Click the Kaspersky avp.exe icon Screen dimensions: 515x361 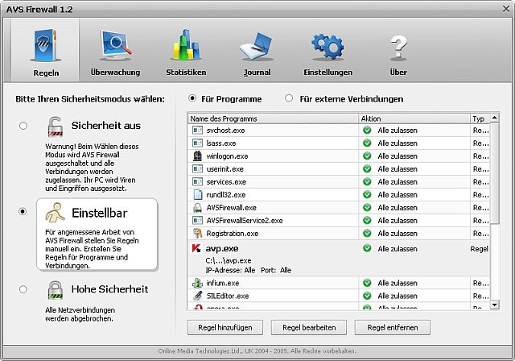[196, 248]
